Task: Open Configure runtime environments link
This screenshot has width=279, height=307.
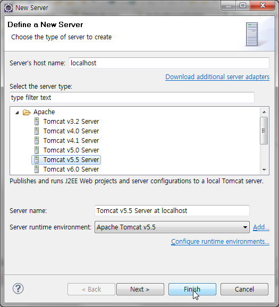Action: [x=220, y=242]
